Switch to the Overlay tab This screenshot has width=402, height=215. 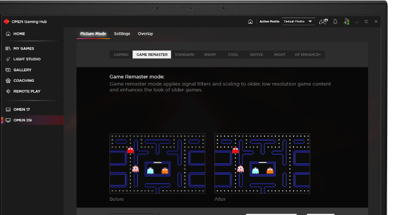[x=145, y=33]
